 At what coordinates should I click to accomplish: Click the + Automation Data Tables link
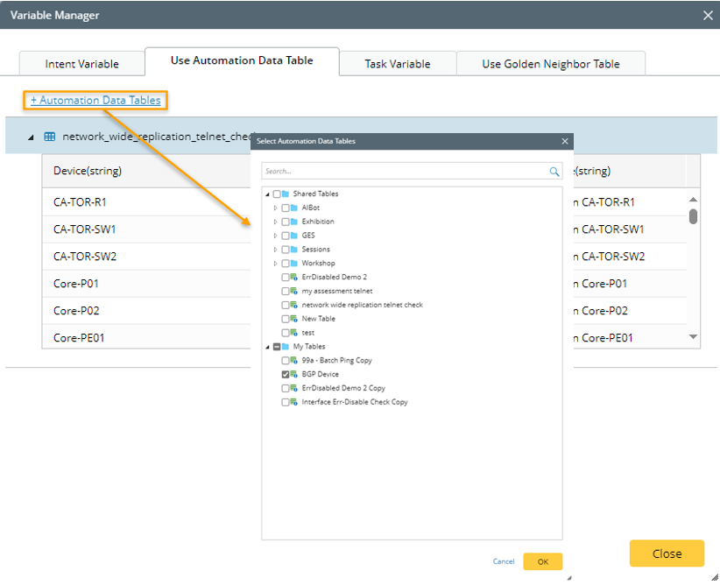[x=95, y=101]
